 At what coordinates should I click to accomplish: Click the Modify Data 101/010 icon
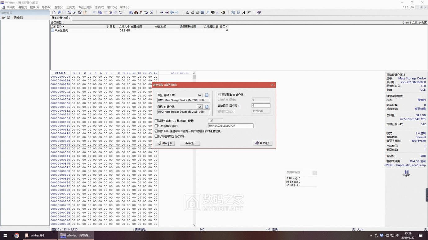pos(120,12)
